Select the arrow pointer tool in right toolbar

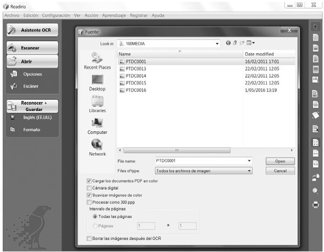(315, 27)
